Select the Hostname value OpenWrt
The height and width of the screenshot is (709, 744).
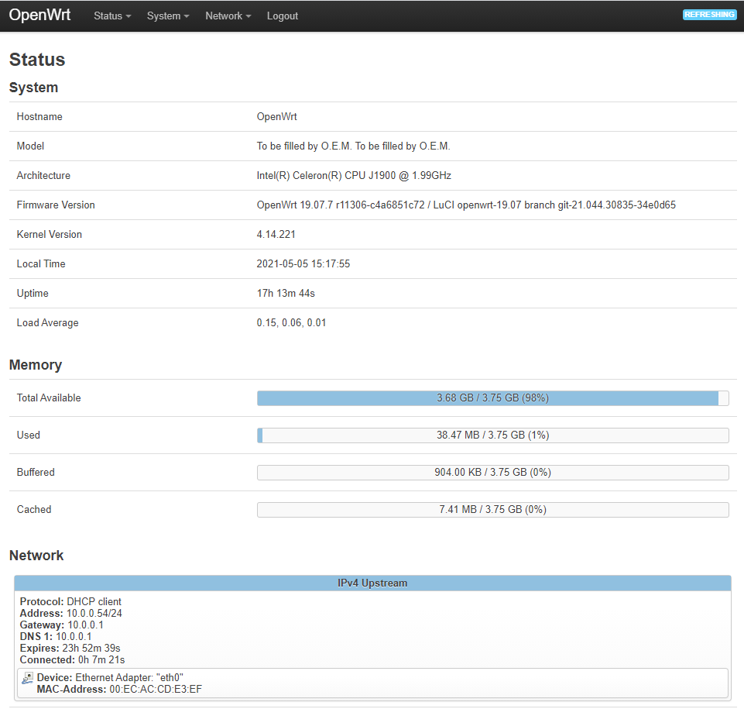(276, 117)
